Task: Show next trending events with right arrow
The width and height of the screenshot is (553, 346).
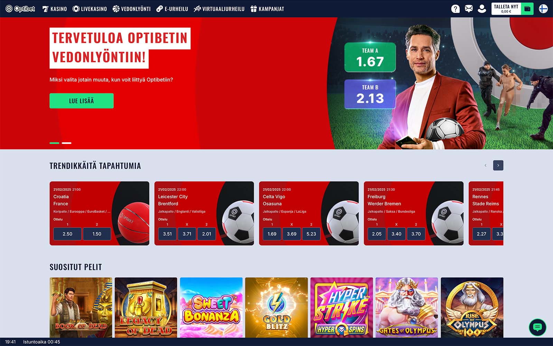Action: [498, 165]
